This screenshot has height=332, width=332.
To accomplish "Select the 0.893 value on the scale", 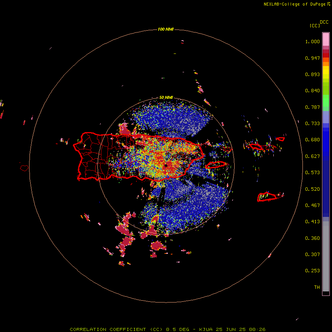I will coord(312,74).
